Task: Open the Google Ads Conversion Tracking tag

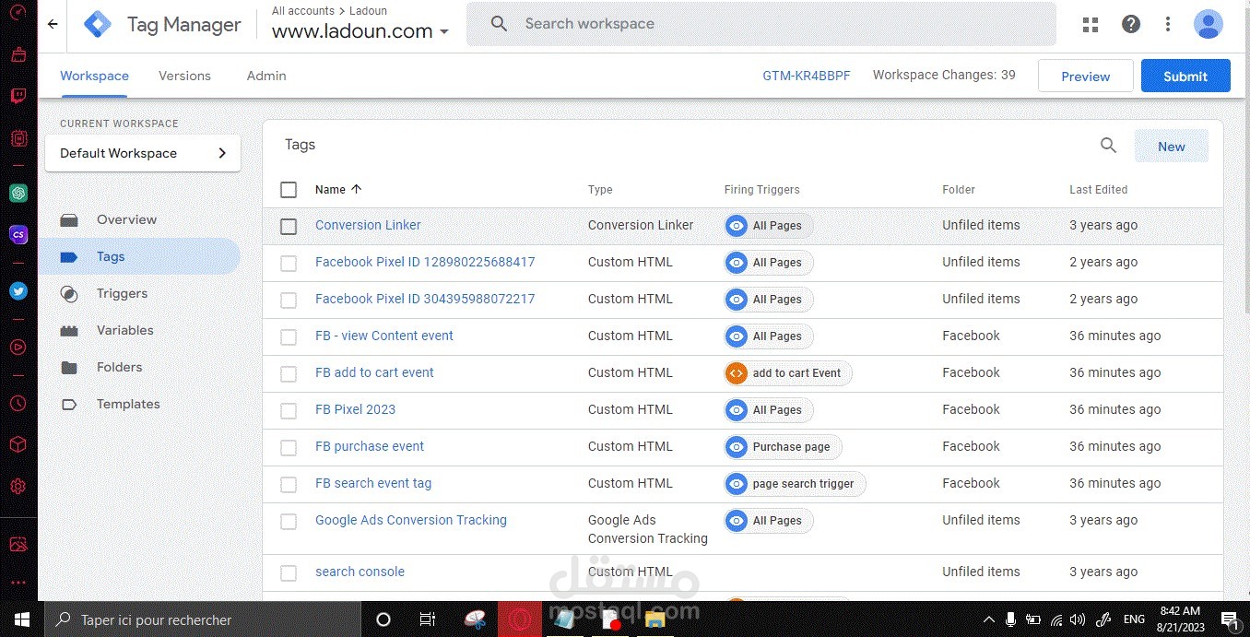Action: coord(411,520)
